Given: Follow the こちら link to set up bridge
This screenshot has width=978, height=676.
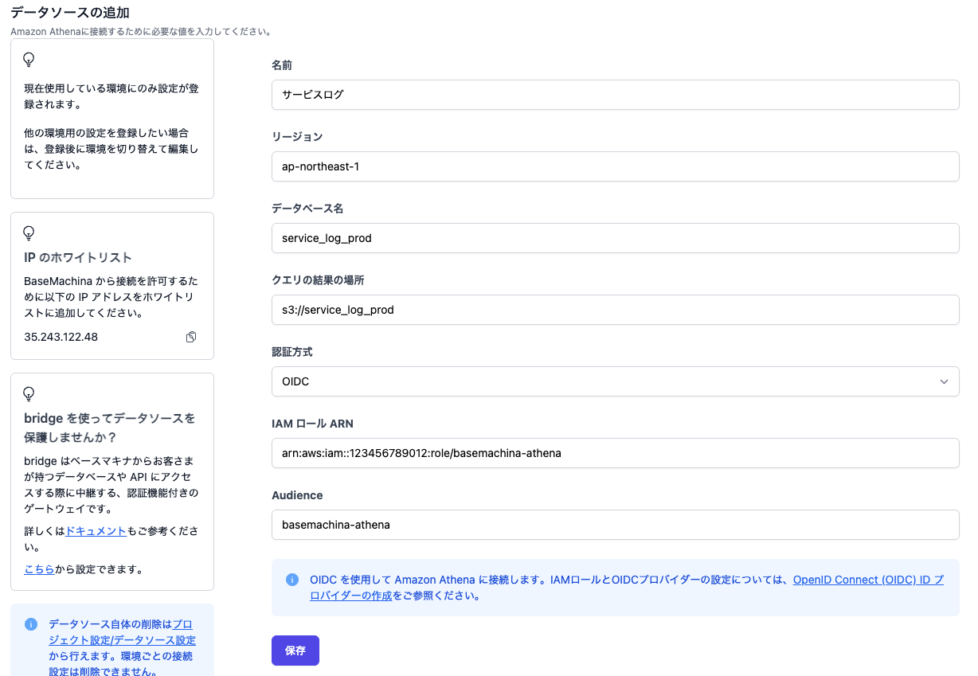Looking at the screenshot, I should tap(39, 569).
